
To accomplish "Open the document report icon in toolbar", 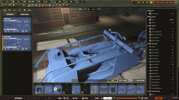I will [13, 5].
